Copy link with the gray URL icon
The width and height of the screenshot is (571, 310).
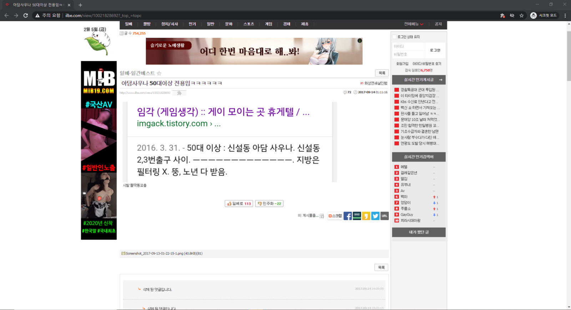[x=384, y=216]
